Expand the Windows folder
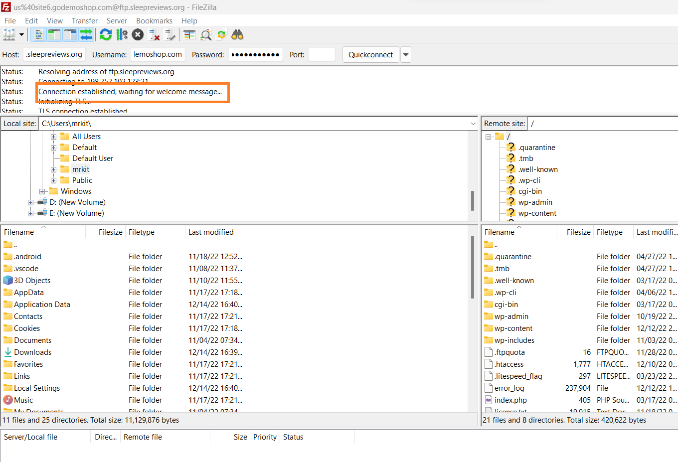This screenshot has height=462, width=678. [42, 191]
